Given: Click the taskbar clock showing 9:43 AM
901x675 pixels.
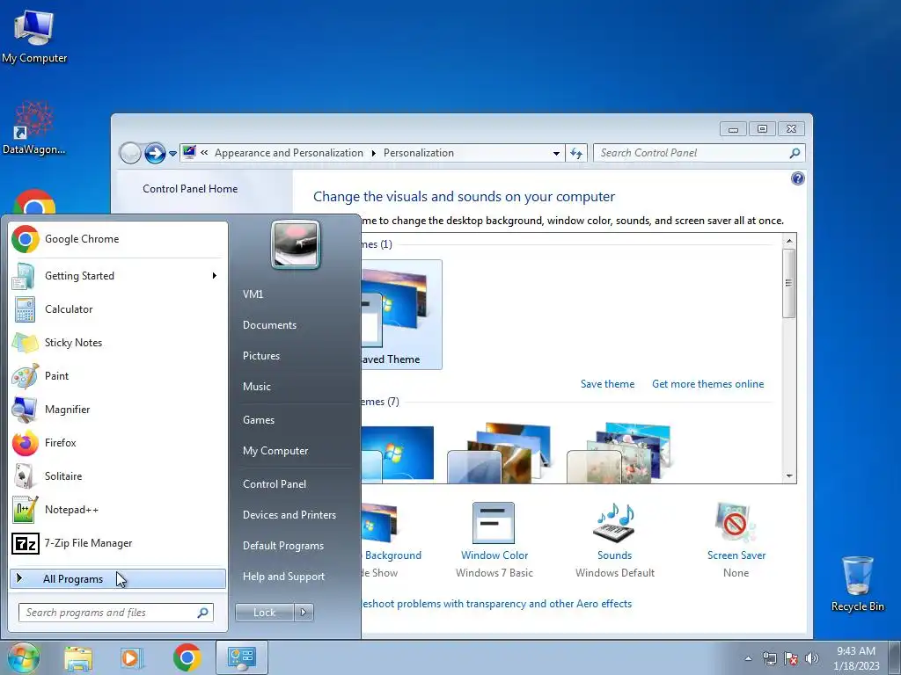Looking at the screenshot, I should 856,658.
